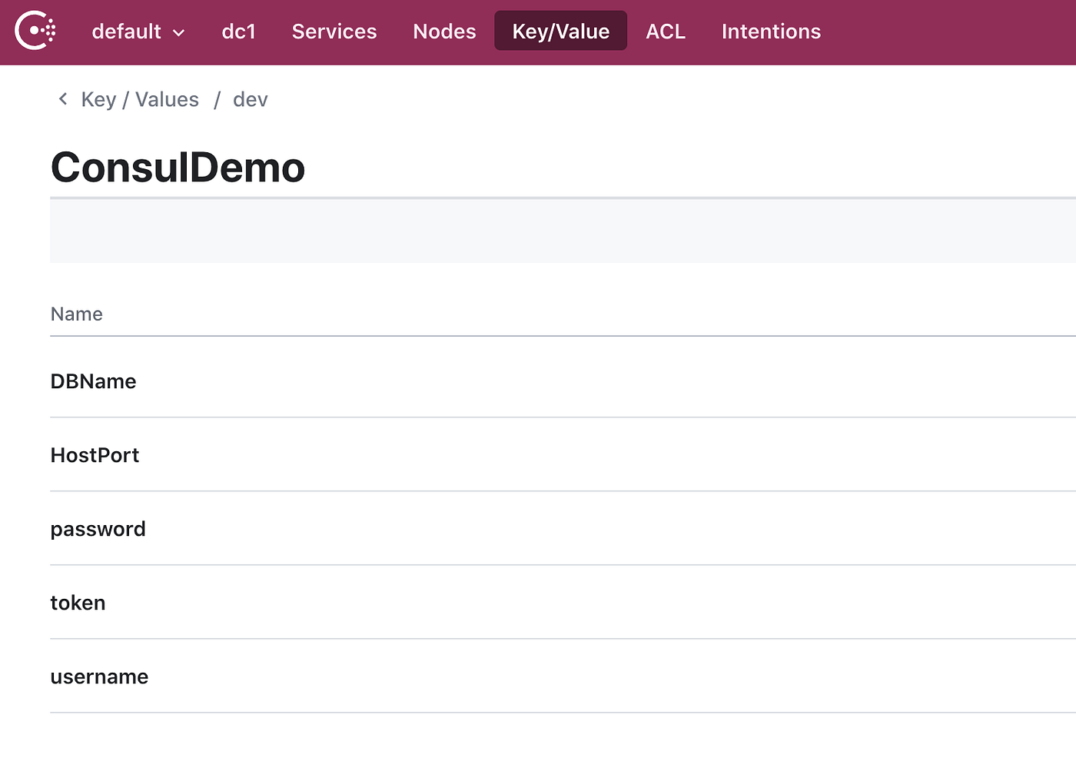Open the HostPort key
The height and width of the screenshot is (768, 1076).
[x=95, y=455]
